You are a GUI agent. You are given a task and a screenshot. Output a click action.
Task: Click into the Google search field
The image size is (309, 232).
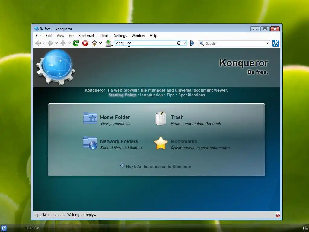[234, 43]
